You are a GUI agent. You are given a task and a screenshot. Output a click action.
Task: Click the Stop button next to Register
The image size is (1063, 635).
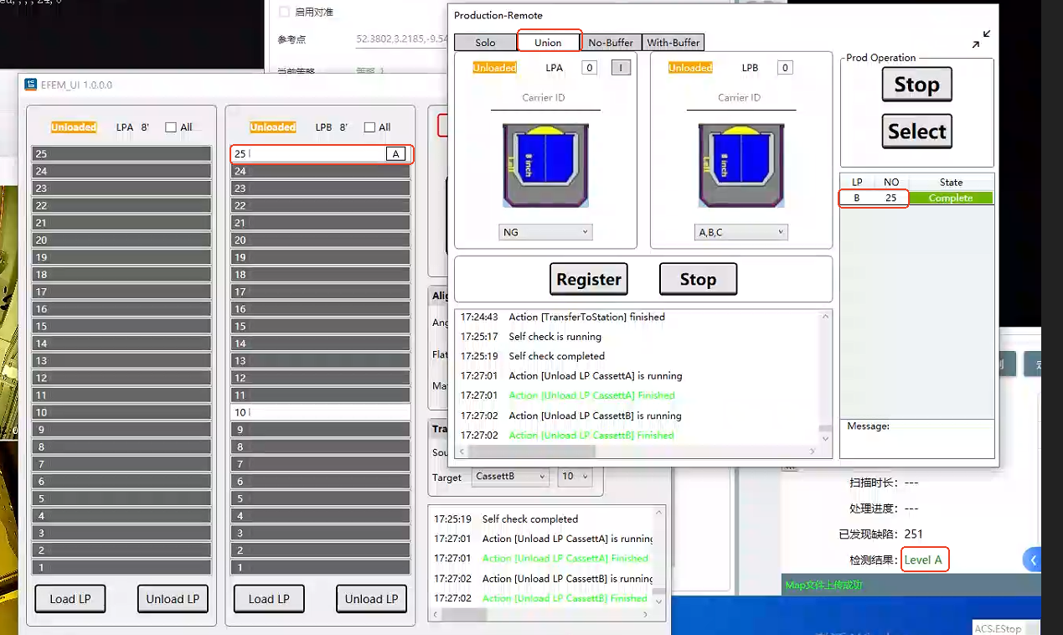[x=698, y=279]
